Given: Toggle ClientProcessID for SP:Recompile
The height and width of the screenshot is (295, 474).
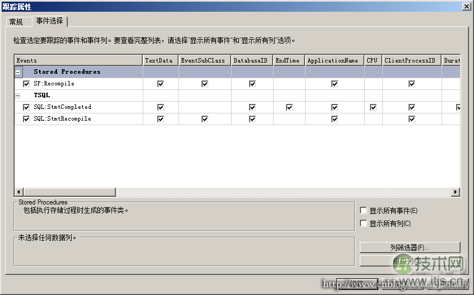Looking at the screenshot, I should [x=412, y=84].
